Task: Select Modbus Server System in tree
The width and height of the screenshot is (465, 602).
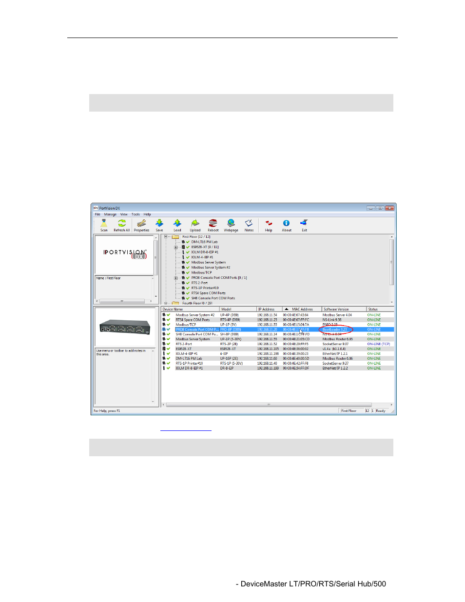Action: pos(209,262)
